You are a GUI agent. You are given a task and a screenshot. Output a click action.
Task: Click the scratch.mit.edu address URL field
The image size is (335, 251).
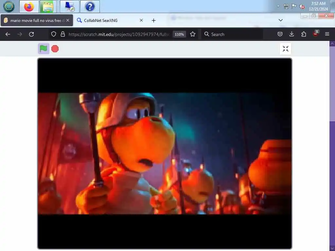tap(118, 34)
